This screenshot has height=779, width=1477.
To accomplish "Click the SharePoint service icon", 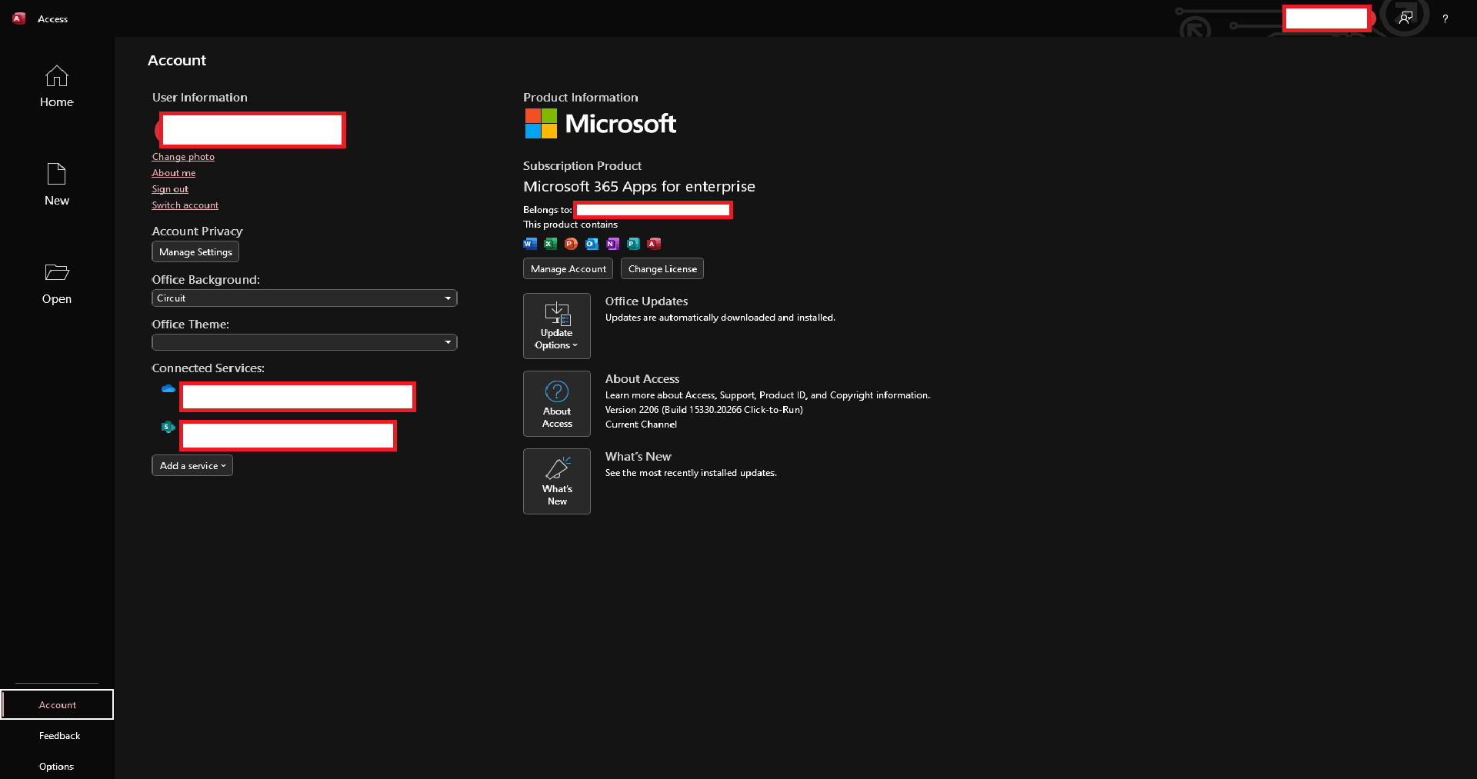I will coord(168,427).
